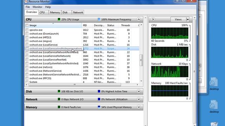Select the svchost.exe (LocalServiceNetworkRestricted) row
Screen dimensions: 225x126
click(82, 52)
